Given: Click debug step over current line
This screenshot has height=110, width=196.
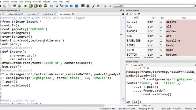Looking at the screenshot, I should pos(57,6).
